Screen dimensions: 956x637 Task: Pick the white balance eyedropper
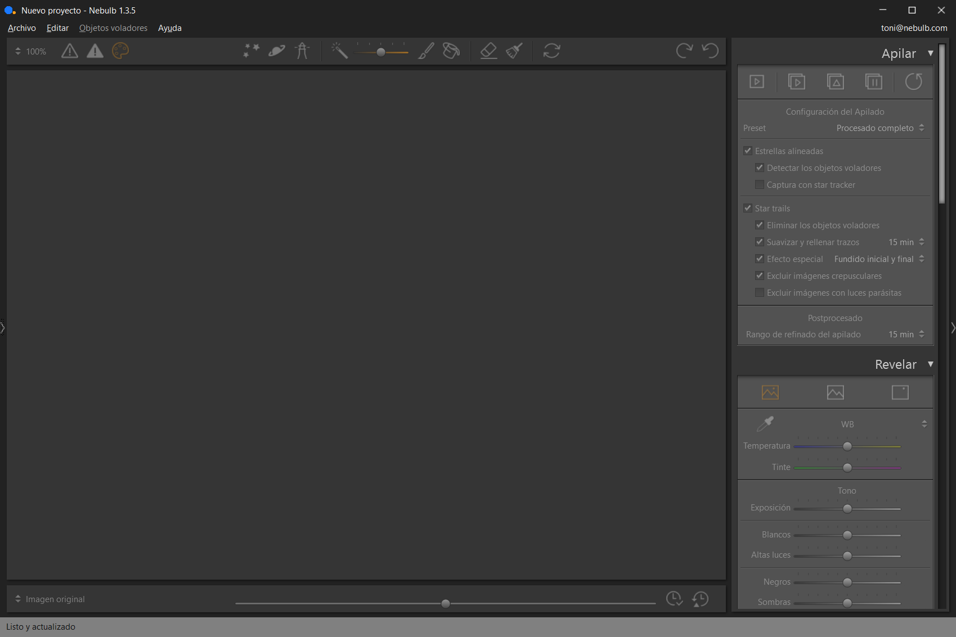[765, 424]
